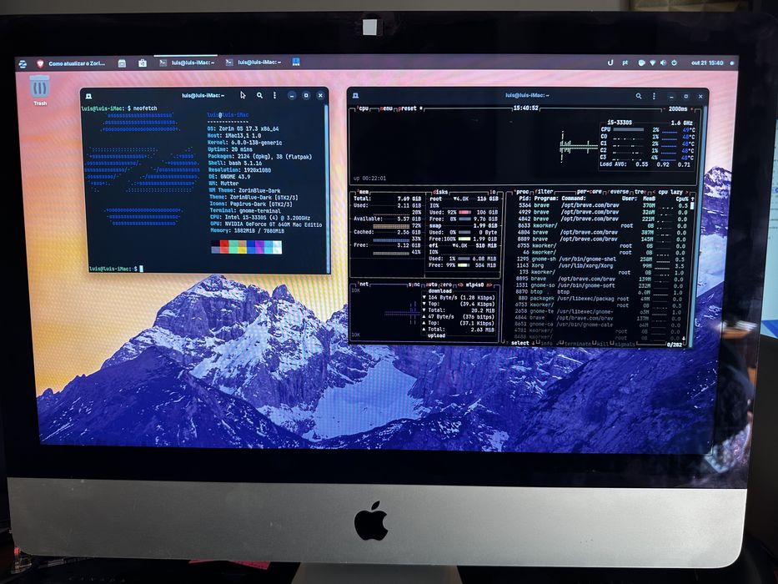The width and height of the screenshot is (778, 584).
Task: Click the 'select' option in btop footer
Action: (x=520, y=343)
